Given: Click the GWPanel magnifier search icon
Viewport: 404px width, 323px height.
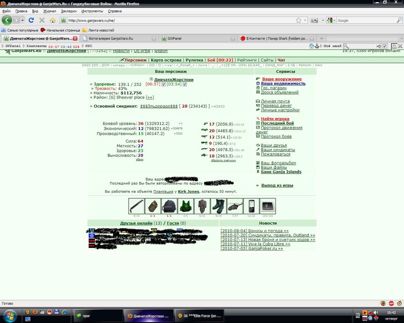Looking at the screenshot, I should click(346, 46).
